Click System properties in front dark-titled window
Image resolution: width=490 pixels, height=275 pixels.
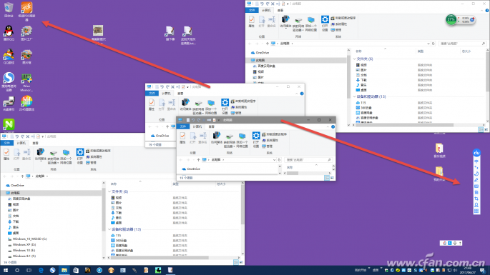pyautogui.click(x=270, y=140)
